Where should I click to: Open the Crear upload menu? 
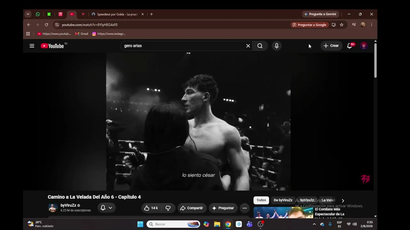[331, 46]
